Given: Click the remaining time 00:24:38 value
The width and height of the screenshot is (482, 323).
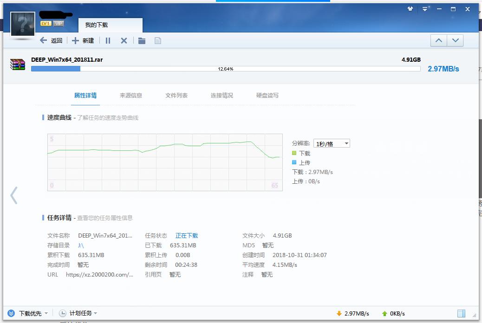Looking at the screenshot, I should 186,265.
